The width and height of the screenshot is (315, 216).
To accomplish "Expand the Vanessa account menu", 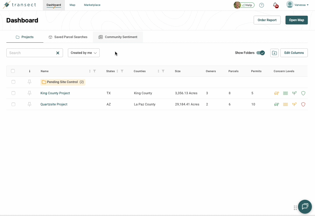I will pos(297,5).
